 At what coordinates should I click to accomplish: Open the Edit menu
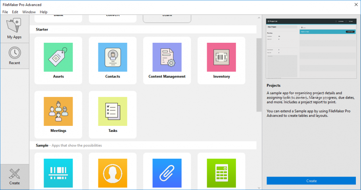(15, 12)
